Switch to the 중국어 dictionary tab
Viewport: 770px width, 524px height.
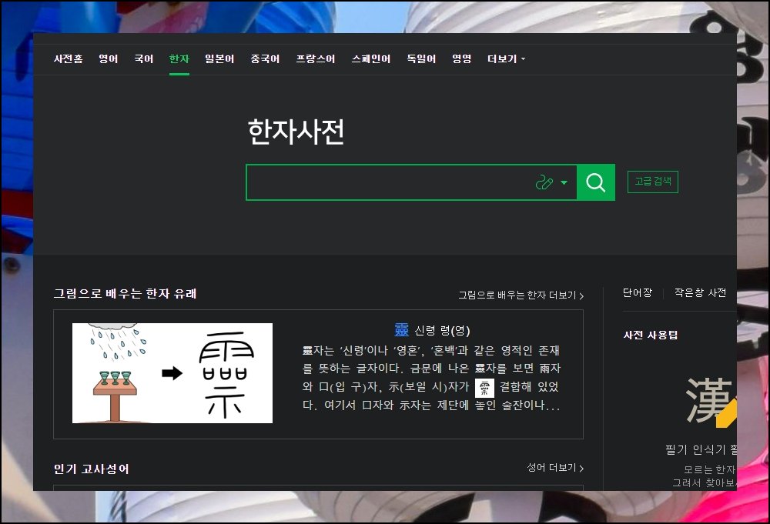[265, 59]
